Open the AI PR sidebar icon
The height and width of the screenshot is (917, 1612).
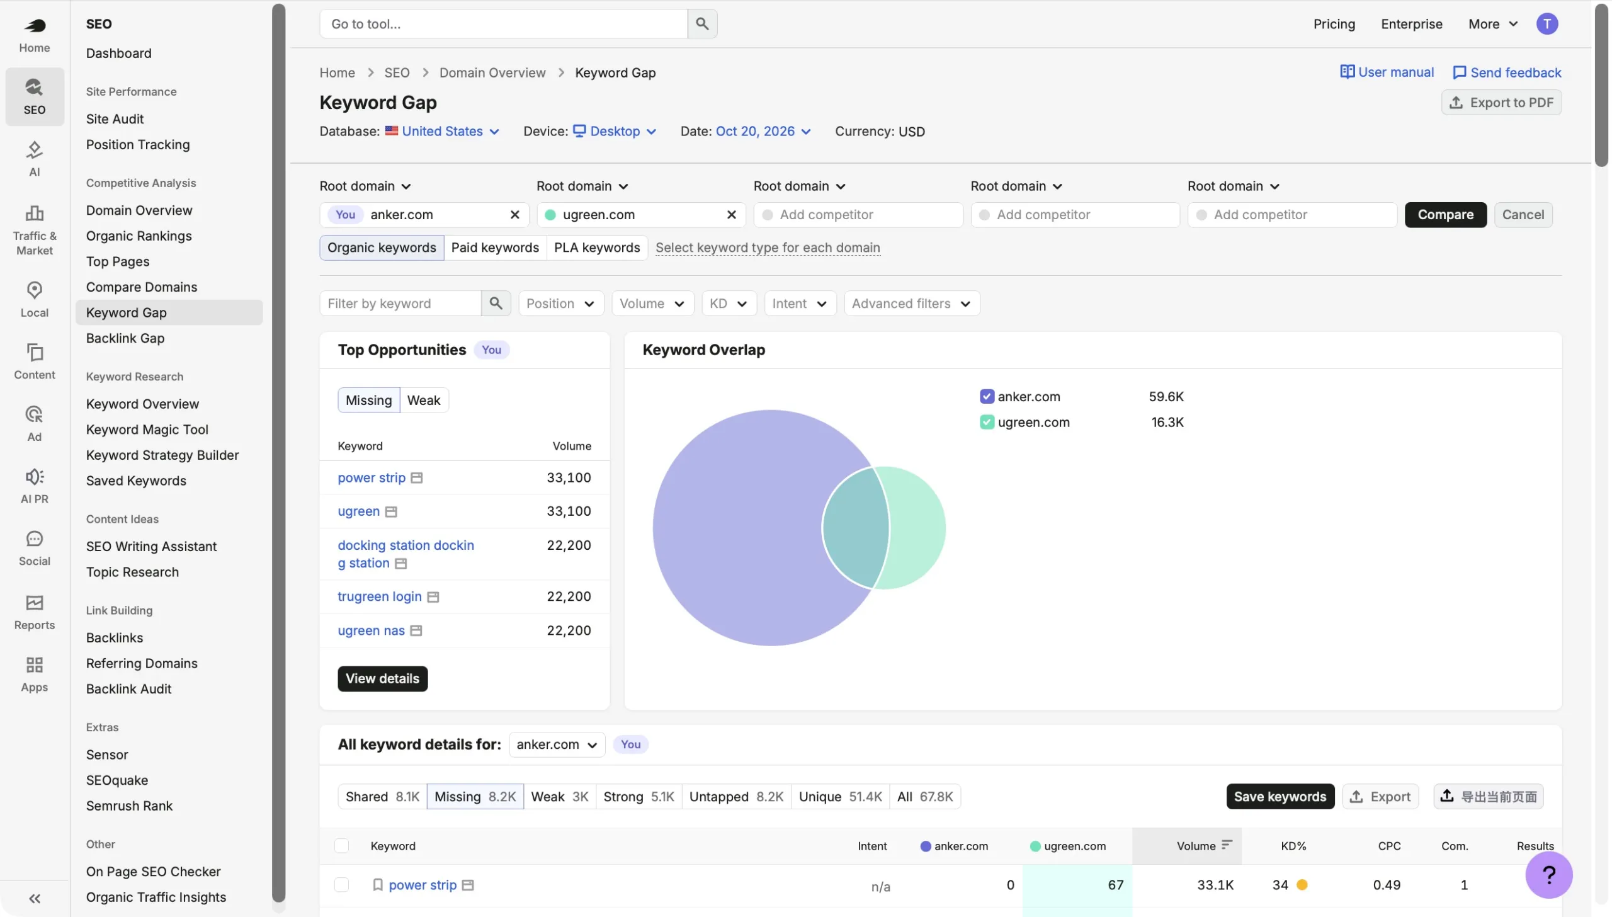34,486
